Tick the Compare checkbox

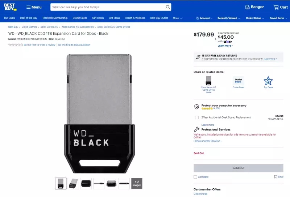[x=195, y=177]
